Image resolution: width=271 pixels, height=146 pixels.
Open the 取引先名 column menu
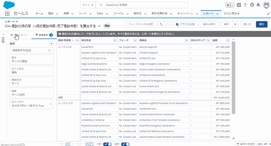115,40
